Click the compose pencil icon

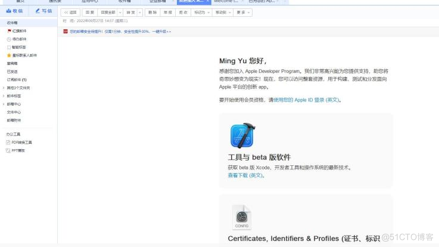click(38, 11)
